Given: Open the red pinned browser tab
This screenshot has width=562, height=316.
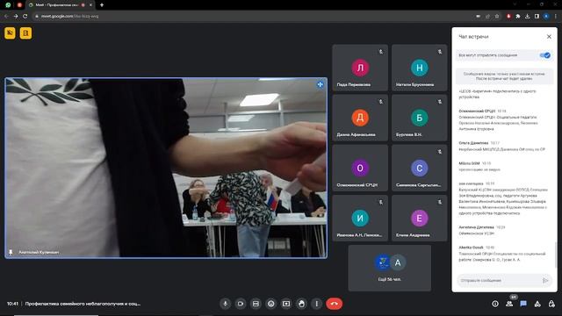Looking at the screenshot, I should tap(19, 5).
